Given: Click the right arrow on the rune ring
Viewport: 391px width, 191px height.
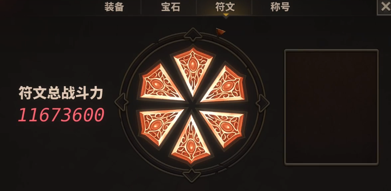Looking at the screenshot, I should (262, 103).
